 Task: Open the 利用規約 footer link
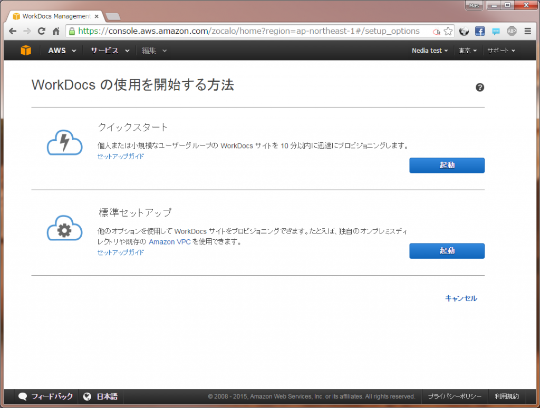point(507,396)
